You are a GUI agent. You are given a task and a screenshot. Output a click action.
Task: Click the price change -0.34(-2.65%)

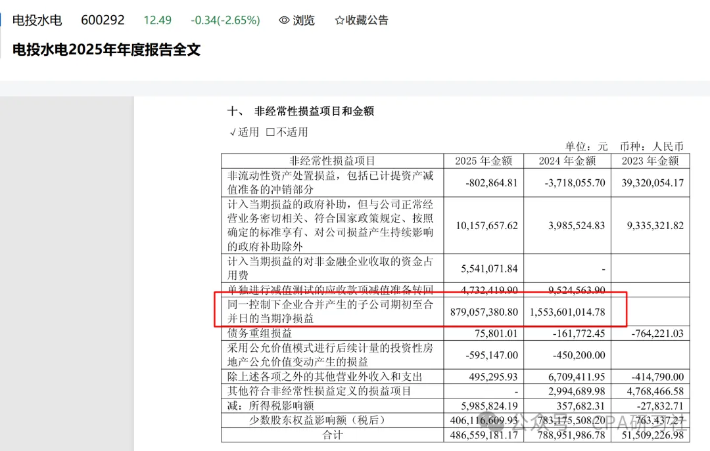pyautogui.click(x=225, y=20)
